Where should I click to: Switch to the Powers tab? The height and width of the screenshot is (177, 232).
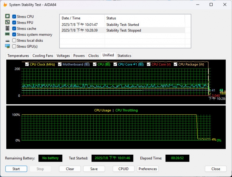(x=79, y=56)
